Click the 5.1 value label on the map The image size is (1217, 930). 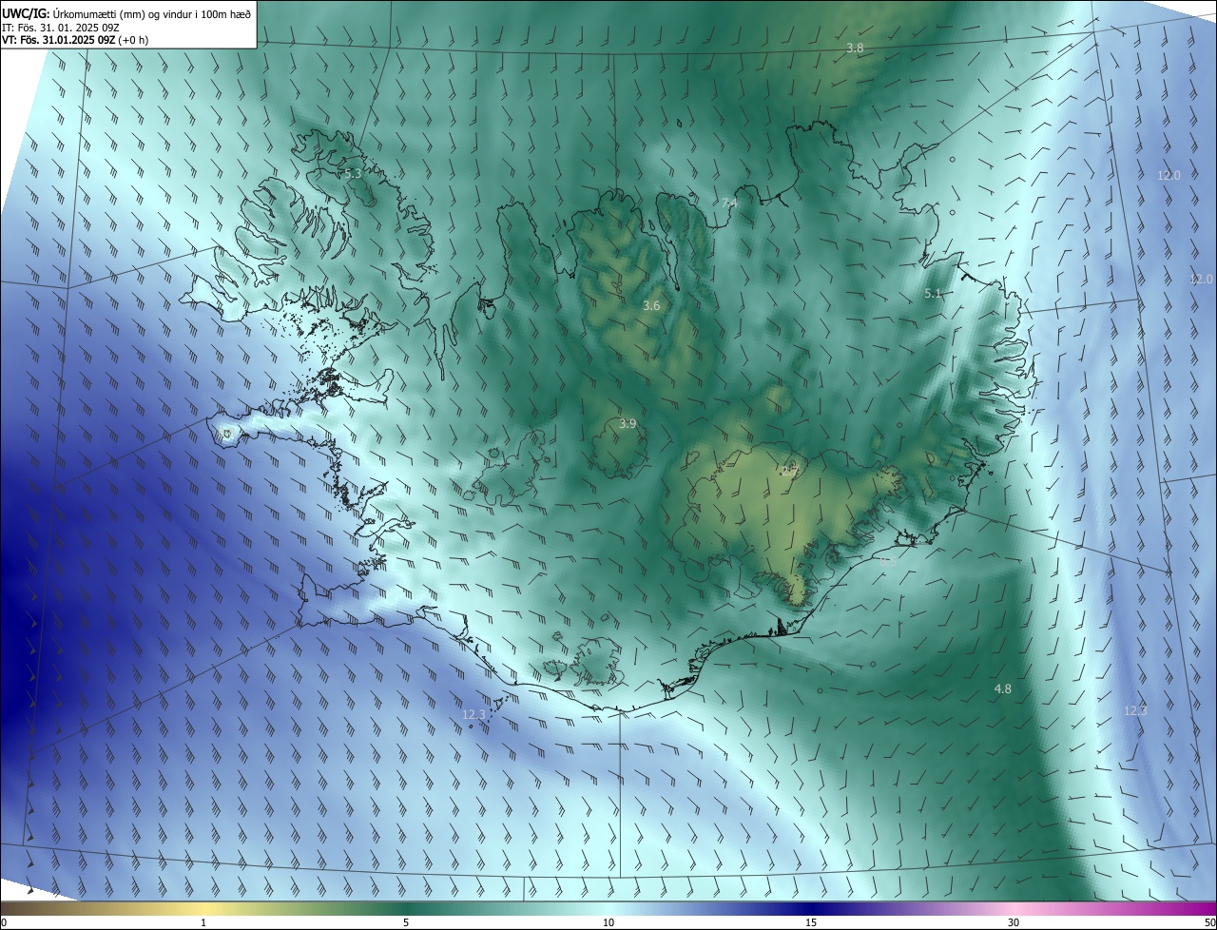click(x=933, y=294)
